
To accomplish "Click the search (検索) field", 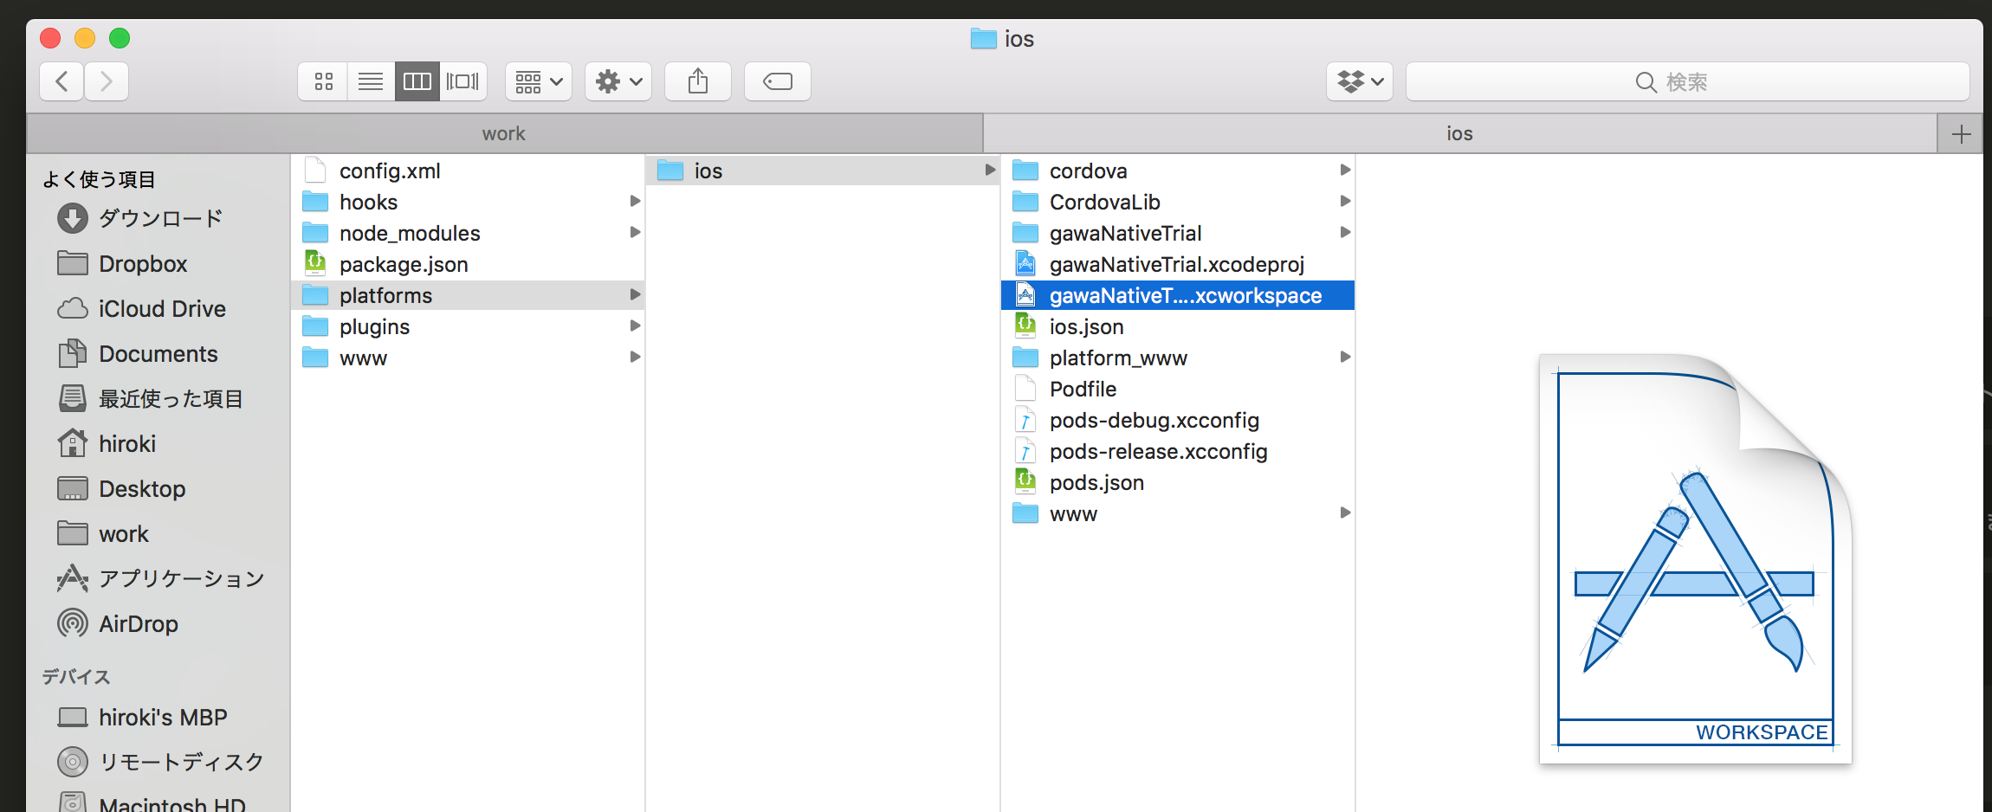I will tap(1686, 81).
